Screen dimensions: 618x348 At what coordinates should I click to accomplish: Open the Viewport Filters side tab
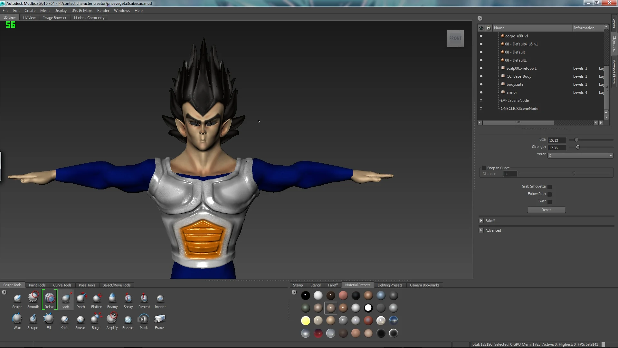[614, 72]
